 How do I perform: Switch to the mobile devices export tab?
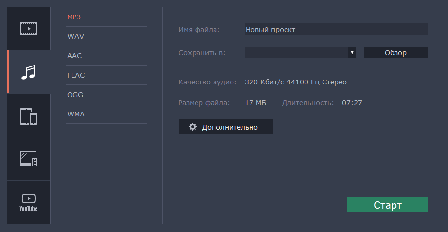click(x=29, y=116)
